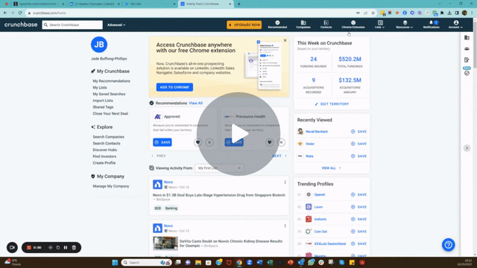Pause the screen recording
Screen dimensions: 477x268
click(x=66, y=248)
